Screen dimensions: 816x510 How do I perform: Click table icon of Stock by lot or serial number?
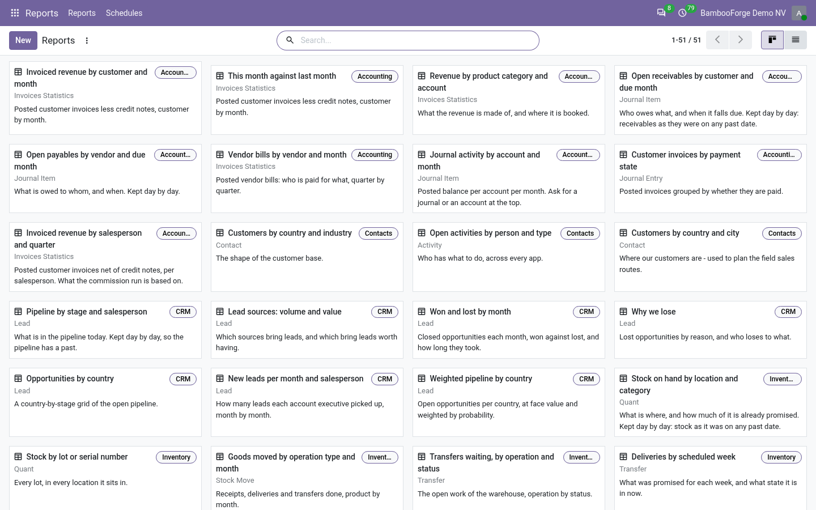(x=18, y=457)
